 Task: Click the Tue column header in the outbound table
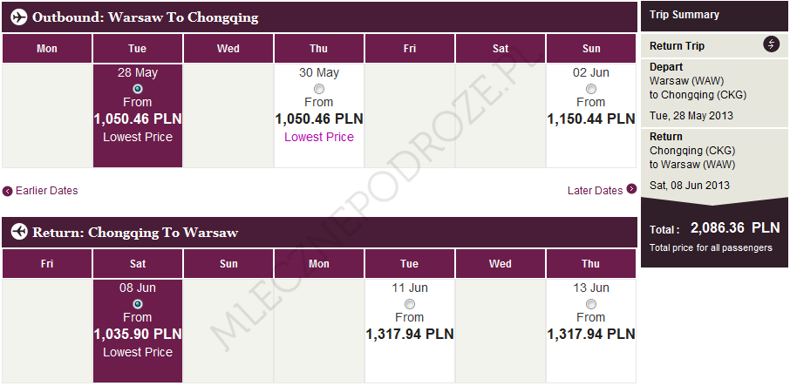tap(138, 49)
